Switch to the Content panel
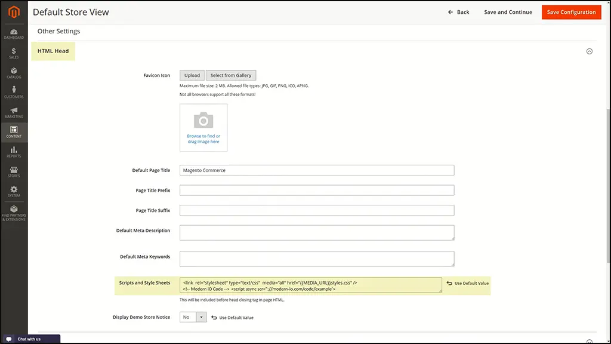This screenshot has height=344, width=611. tap(14, 132)
